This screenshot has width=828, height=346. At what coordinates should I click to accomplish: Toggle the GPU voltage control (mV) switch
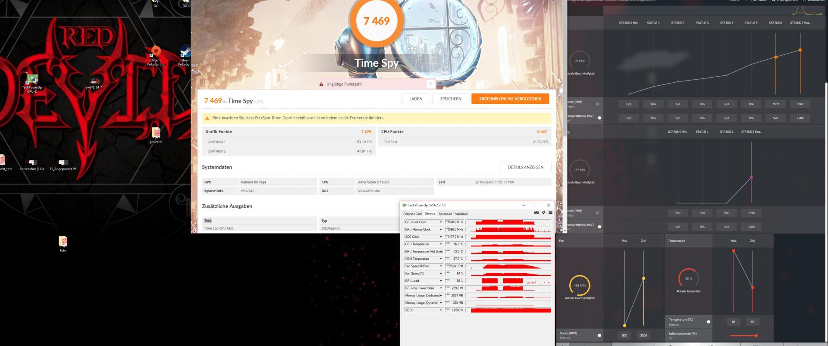pos(599,118)
